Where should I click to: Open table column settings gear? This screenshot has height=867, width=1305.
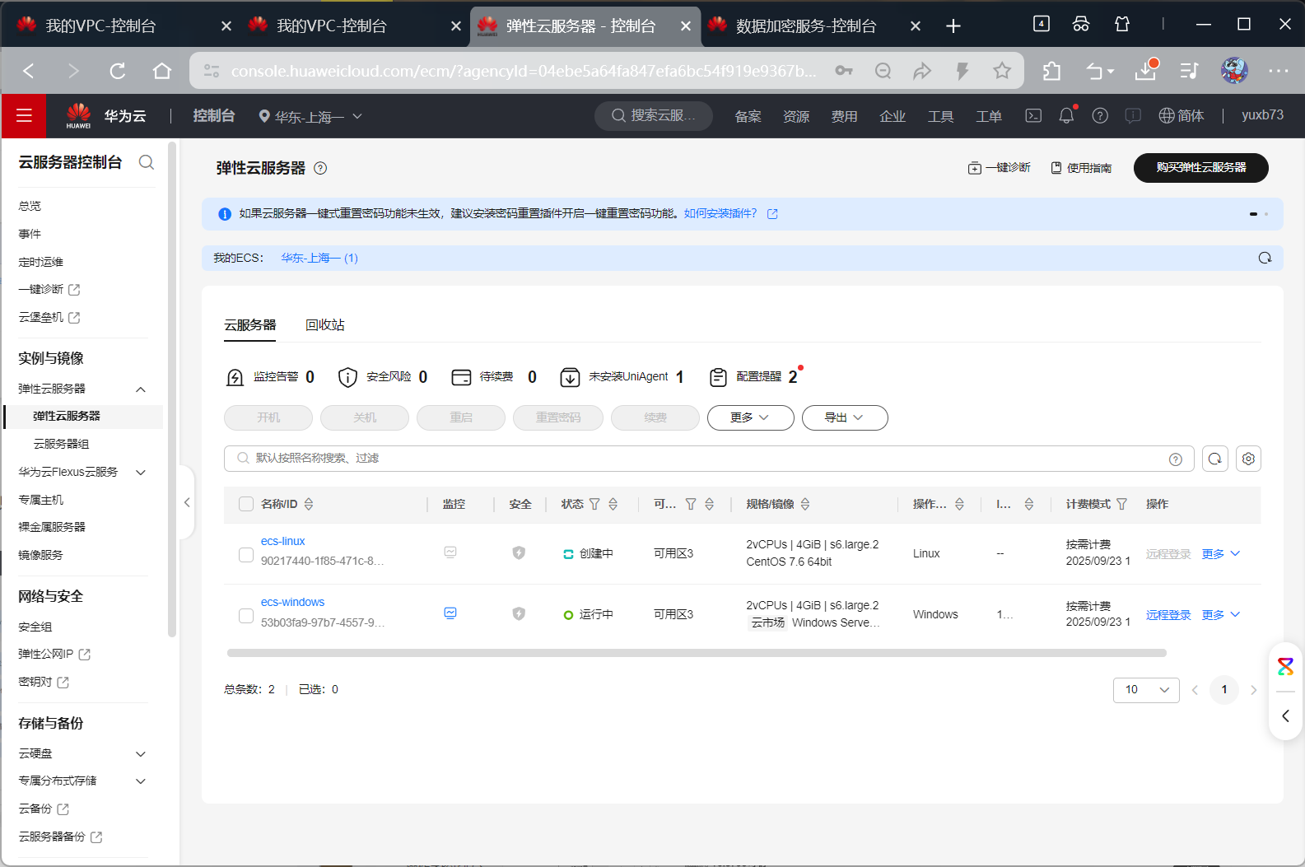[x=1248, y=459]
